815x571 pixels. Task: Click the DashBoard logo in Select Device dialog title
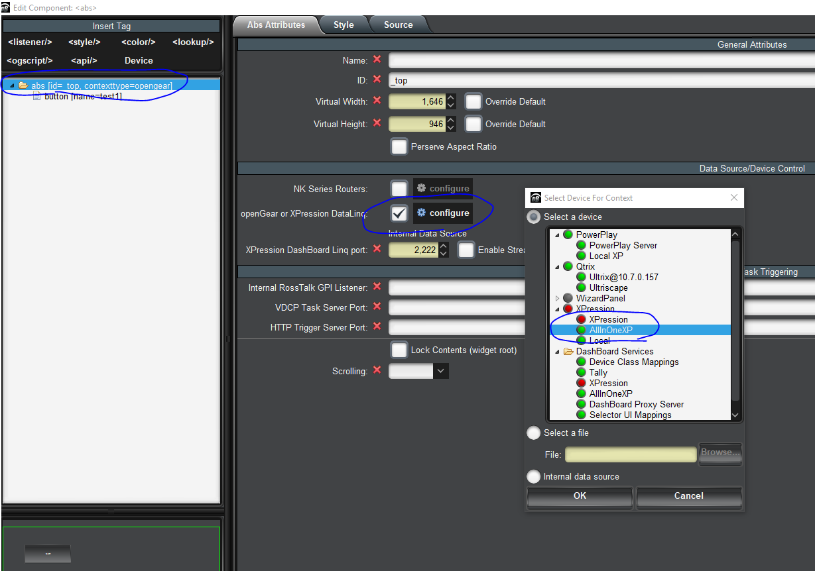click(536, 197)
